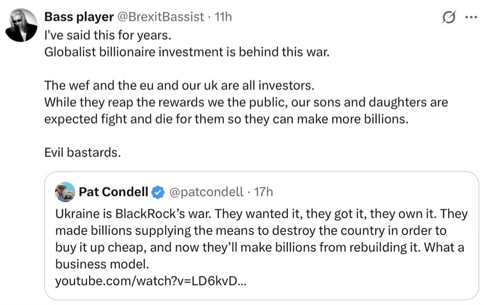This screenshot has height=305, width=484.
Task: Click the "Evil bastards." text
Action: [x=82, y=152]
